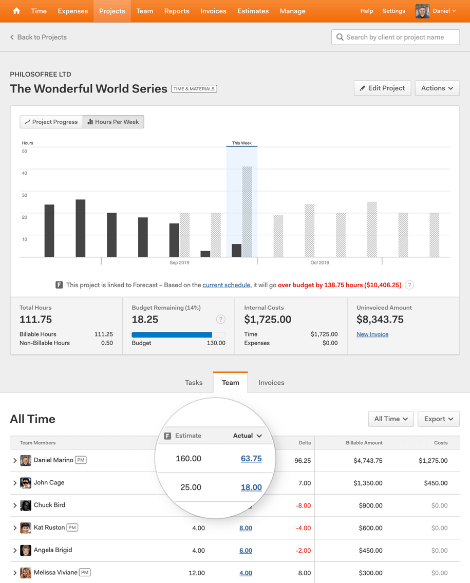470x583 pixels.
Task: Click the New Invoice link
Action: click(x=372, y=334)
